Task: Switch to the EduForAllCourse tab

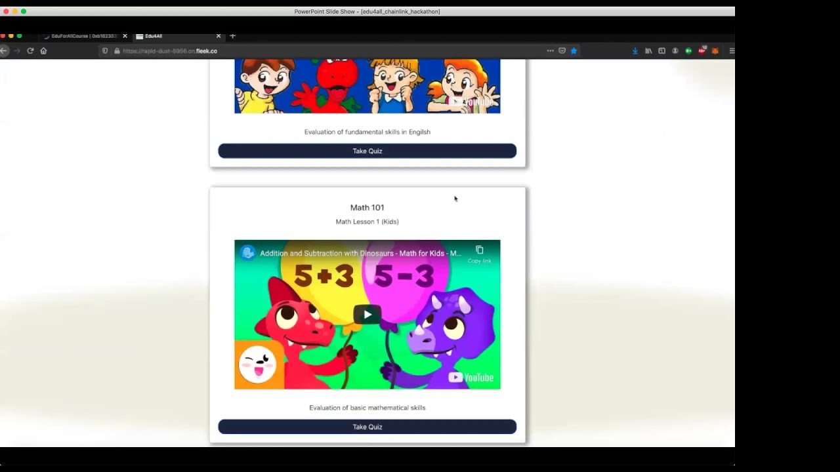Action: tap(83, 36)
